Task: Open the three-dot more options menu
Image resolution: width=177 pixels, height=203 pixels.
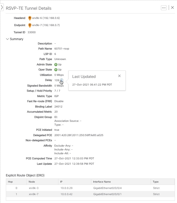Action: tap(163, 8)
